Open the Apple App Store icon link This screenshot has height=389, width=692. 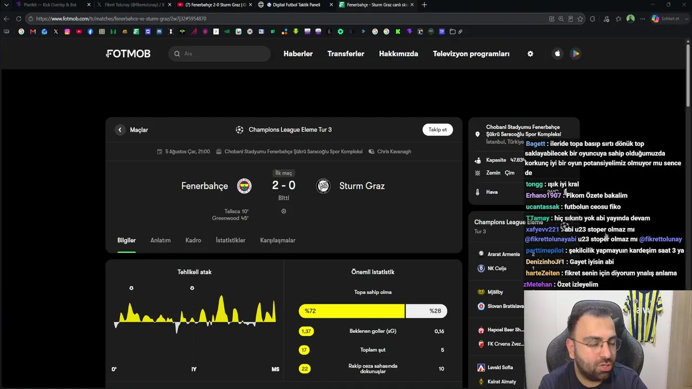point(557,53)
